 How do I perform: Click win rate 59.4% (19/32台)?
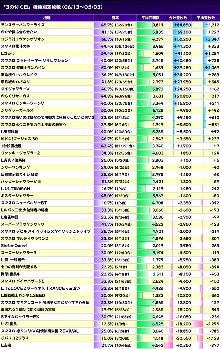click(117, 54)
